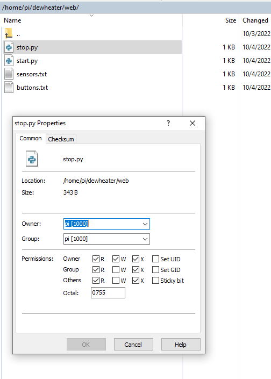
Task: Toggle the Sticky bit checkbox
Action: pos(155,281)
